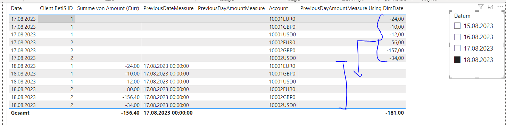Select -156,40 in the 10002GBP0 row
Image resolution: width=506 pixels, height=125 pixels.
131,97
